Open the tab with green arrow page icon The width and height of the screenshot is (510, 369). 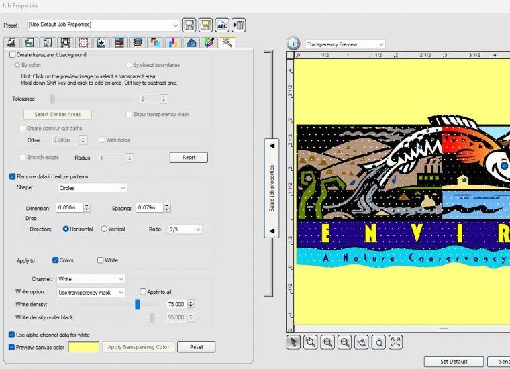30,42
